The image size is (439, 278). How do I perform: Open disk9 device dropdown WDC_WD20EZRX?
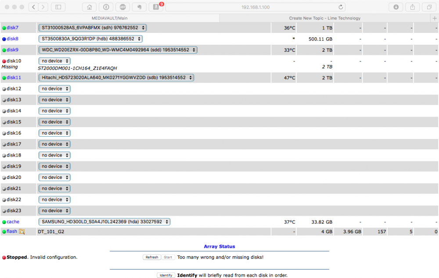(x=118, y=50)
